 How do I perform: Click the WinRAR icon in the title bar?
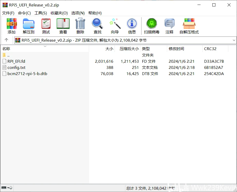(5, 5)
